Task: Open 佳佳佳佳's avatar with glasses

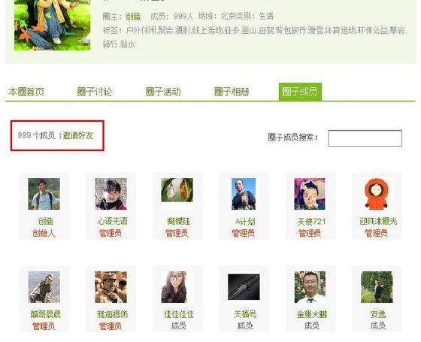Action: [x=174, y=287]
